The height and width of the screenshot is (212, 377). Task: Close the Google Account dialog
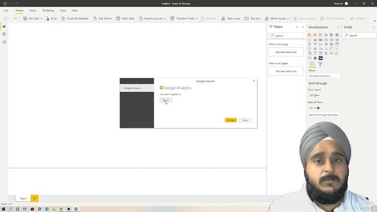(254, 81)
